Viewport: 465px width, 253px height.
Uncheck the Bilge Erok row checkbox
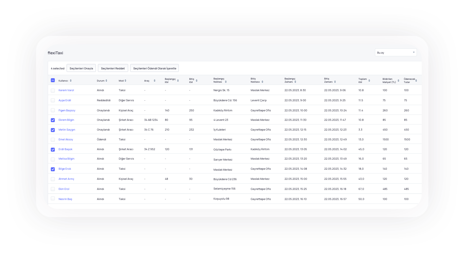point(53,169)
